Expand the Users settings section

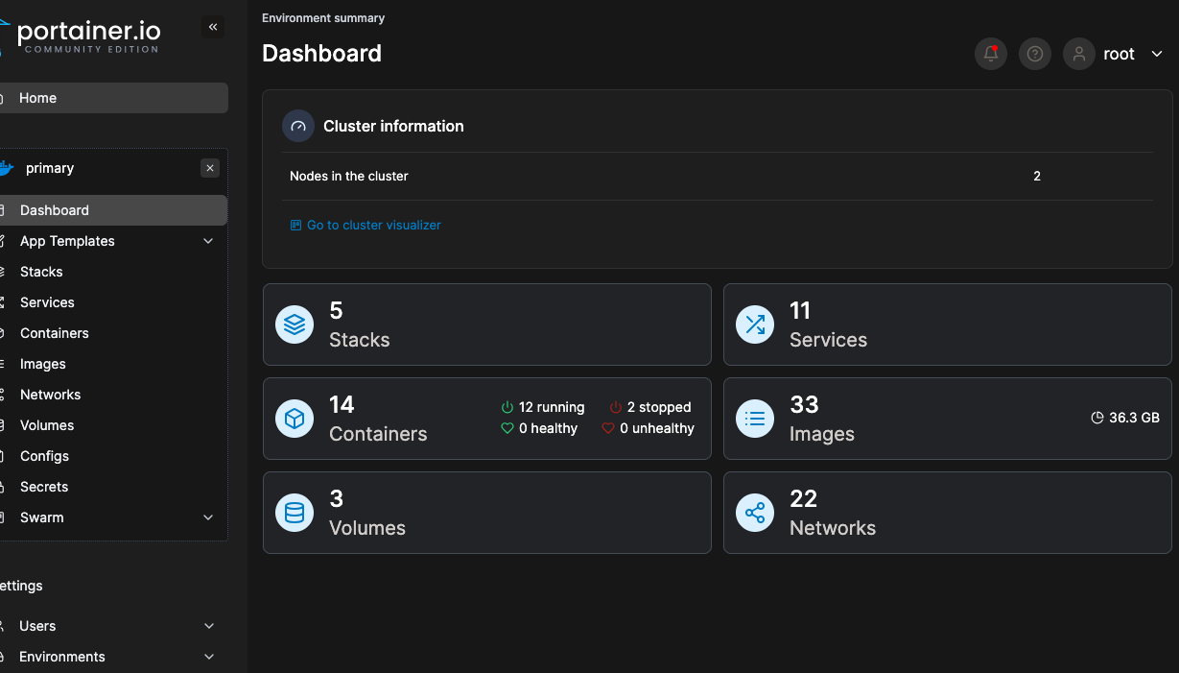[208, 626]
